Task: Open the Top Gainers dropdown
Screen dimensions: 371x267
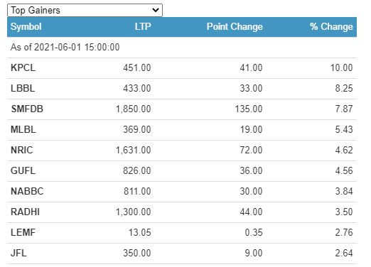Action: point(85,11)
